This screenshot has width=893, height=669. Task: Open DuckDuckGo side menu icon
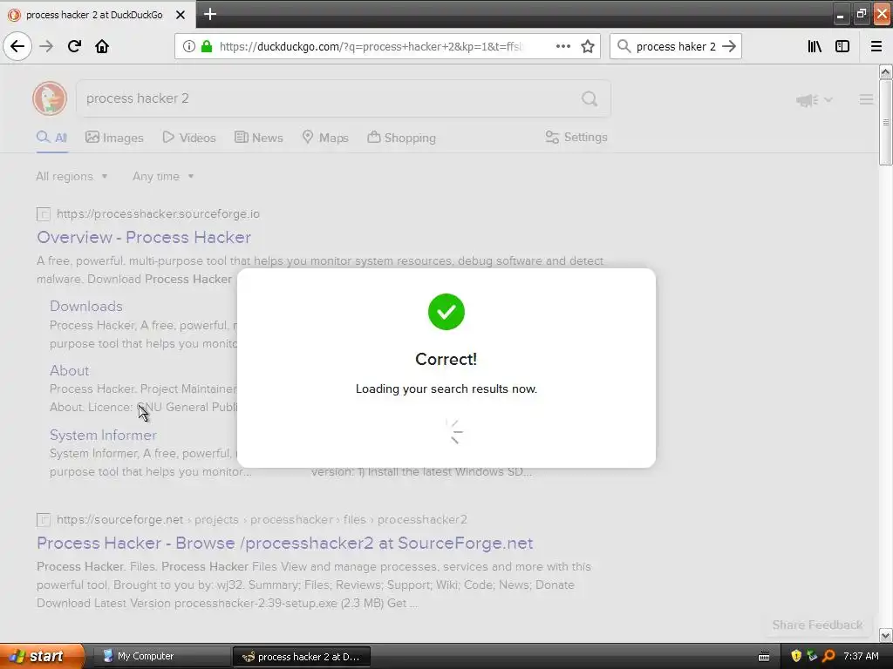point(866,99)
